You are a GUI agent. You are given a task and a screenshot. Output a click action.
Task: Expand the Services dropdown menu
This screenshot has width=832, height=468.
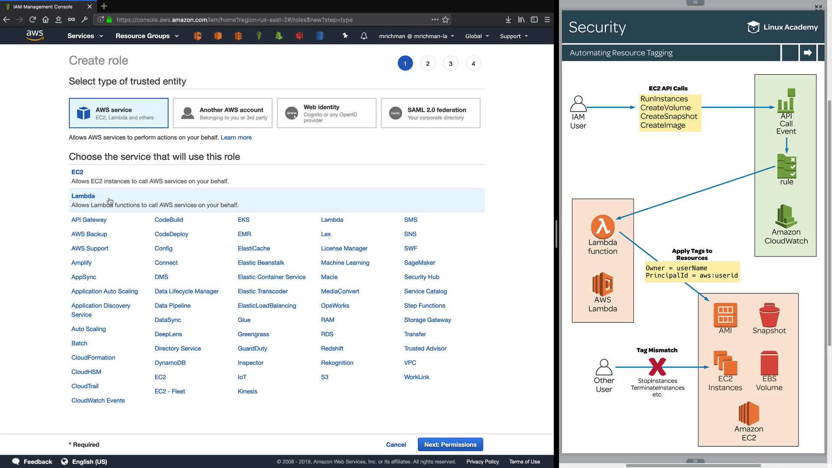(x=85, y=36)
